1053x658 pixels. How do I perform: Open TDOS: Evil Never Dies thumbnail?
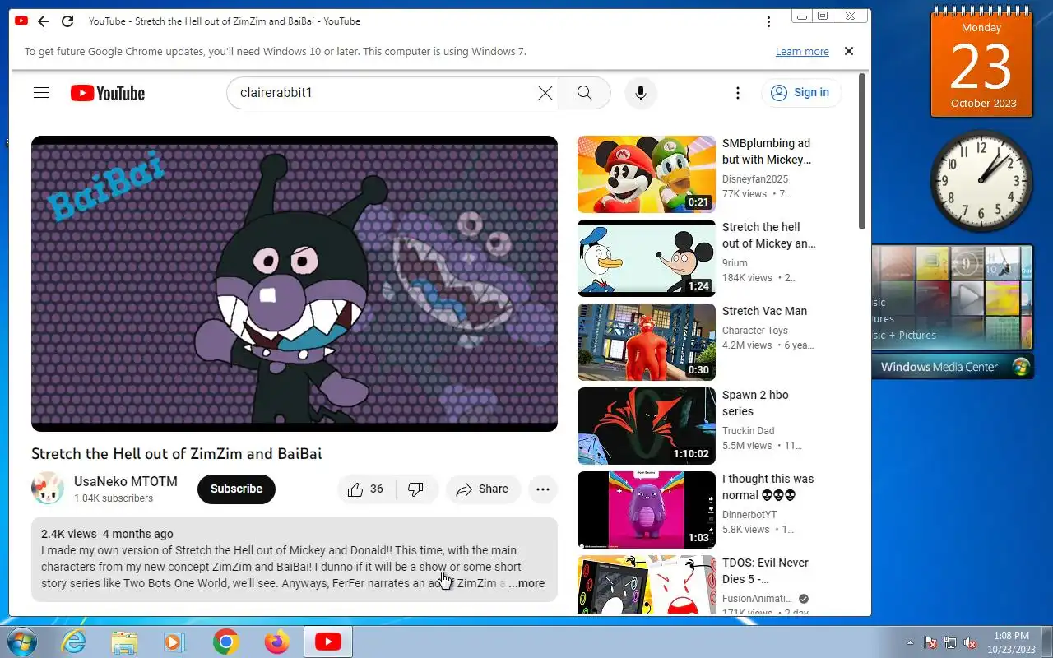coord(647,586)
